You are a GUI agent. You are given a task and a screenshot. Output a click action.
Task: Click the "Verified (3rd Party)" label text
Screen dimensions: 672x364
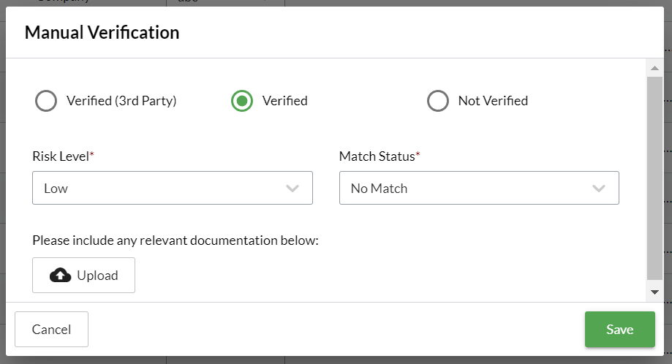coord(121,101)
